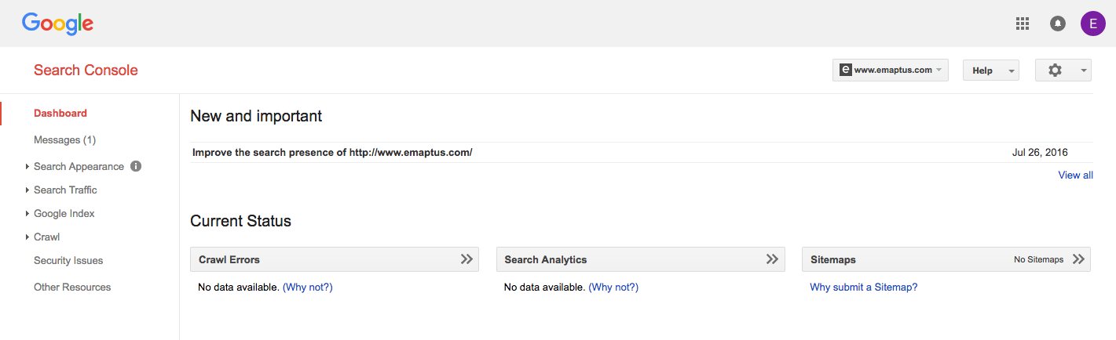Click Why submit a Sitemap link
Viewport: 1116px width, 340px height.
863,287
